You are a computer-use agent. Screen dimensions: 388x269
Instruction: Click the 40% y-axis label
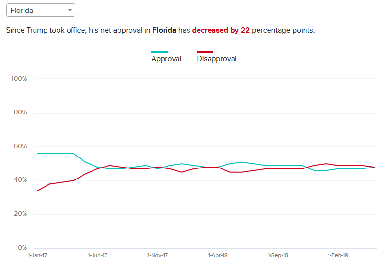point(21,180)
